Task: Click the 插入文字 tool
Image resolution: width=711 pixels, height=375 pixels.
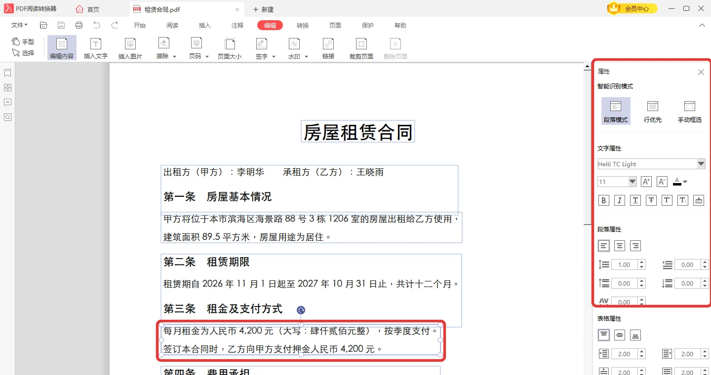Action: [96, 48]
